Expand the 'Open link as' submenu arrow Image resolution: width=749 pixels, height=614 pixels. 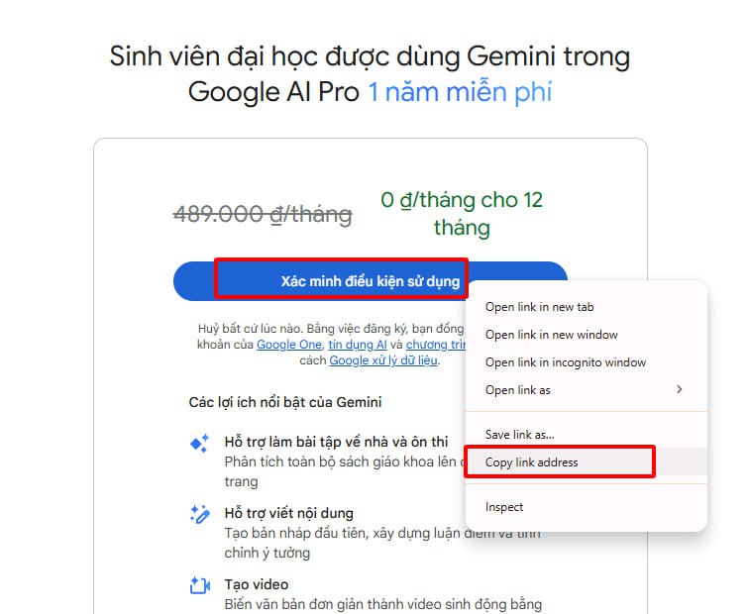coord(680,389)
